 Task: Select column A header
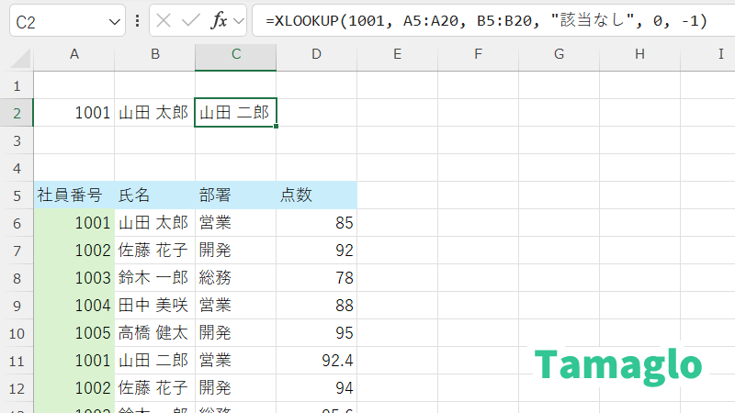(x=73, y=56)
